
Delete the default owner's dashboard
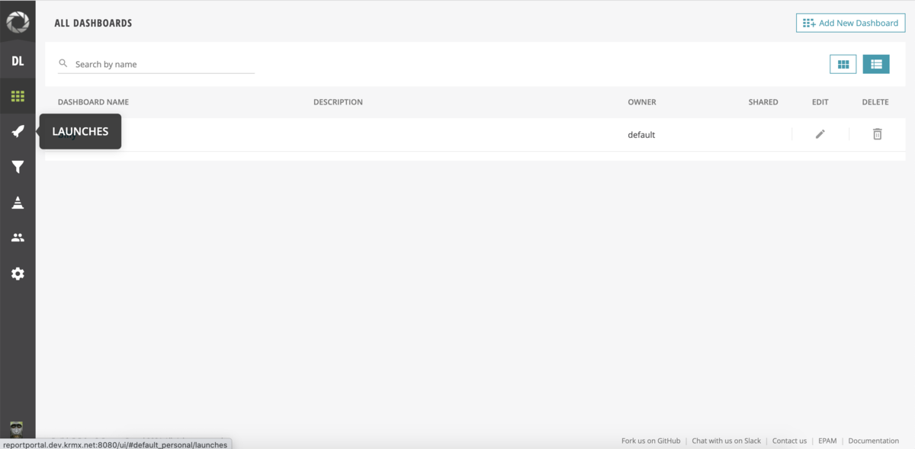877,134
